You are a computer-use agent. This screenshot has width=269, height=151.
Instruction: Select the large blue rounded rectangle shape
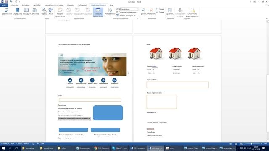[108, 113]
